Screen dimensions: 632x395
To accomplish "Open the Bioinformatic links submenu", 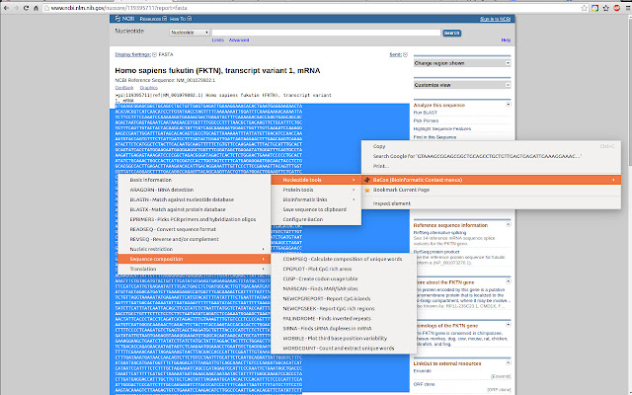I will pyautogui.click(x=316, y=199).
